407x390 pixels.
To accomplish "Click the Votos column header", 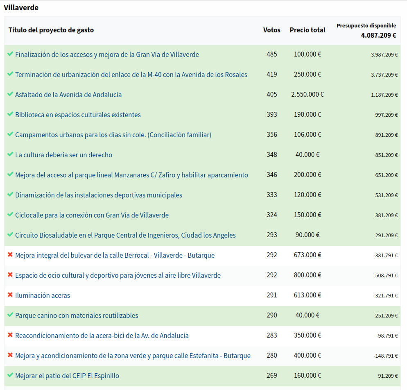I will [271, 30].
